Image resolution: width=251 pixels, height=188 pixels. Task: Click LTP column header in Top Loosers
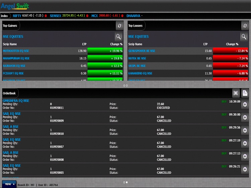point(205,44)
